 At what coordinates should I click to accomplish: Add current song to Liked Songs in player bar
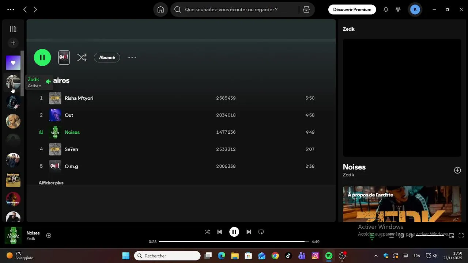[x=49, y=236]
